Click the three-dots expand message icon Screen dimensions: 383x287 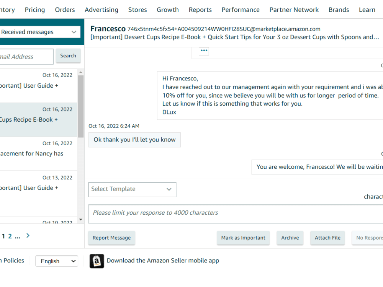(204, 51)
